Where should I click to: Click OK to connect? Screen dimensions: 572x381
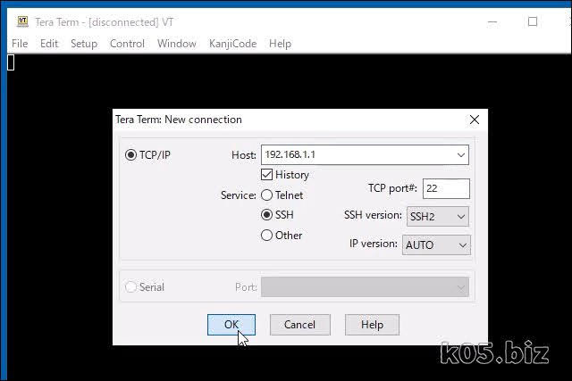tap(231, 325)
